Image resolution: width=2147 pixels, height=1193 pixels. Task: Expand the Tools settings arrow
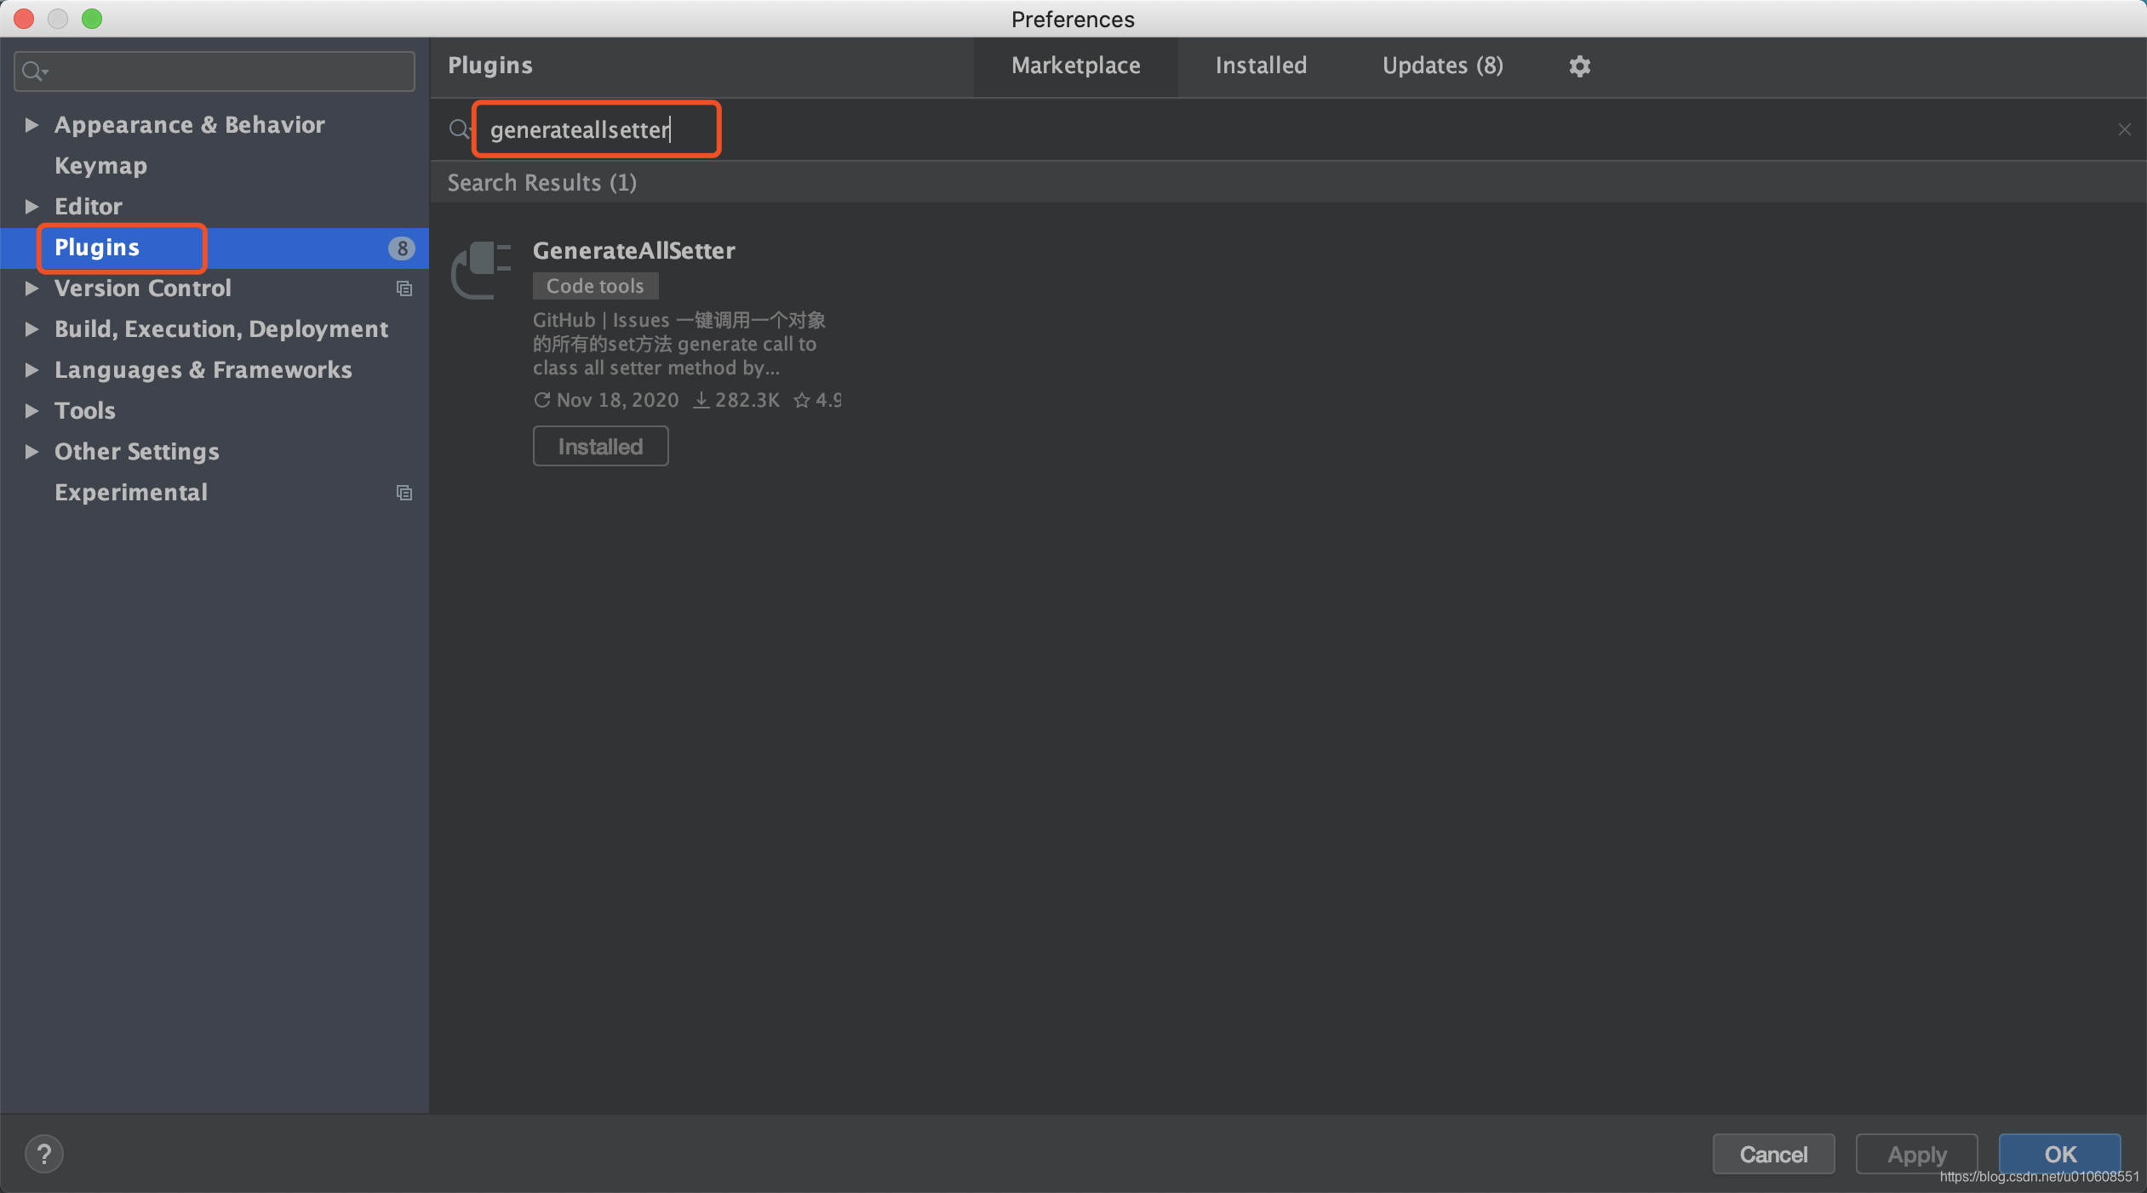(x=31, y=411)
